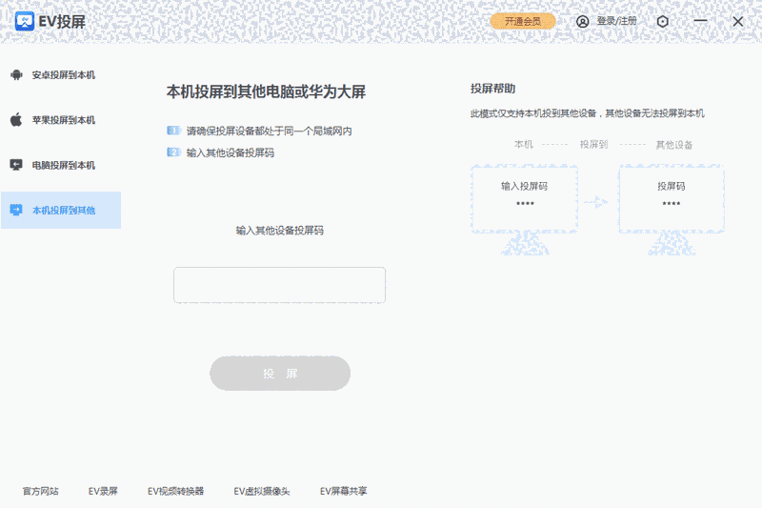Click the Apple icon beside 苹果投屏到本机
Image resolution: width=762 pixels, height=508 pixels.
pyautogui.click(x=16, y=119)
